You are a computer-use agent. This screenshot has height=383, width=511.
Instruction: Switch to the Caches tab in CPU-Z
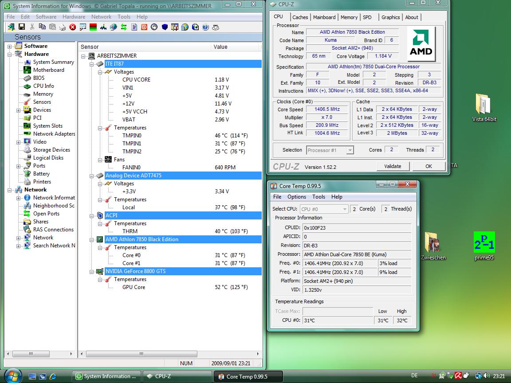click(x=300, y=17)
